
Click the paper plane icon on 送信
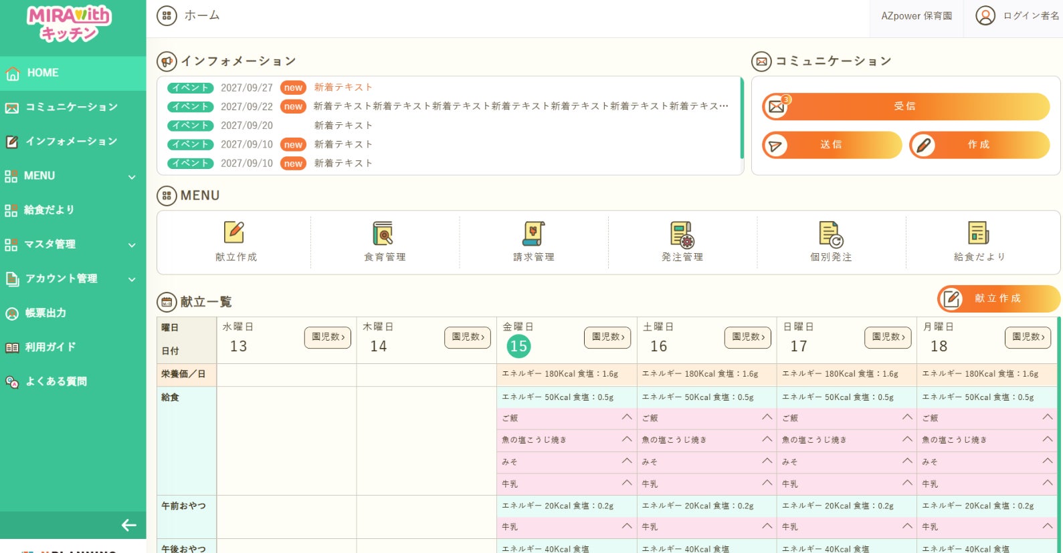(x=775, y=145)
